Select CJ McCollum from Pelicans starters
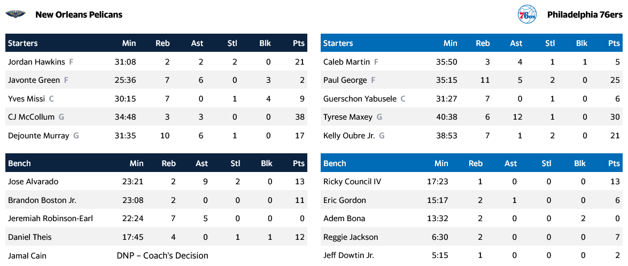This screenshot has height=266, width=628. 32,117
